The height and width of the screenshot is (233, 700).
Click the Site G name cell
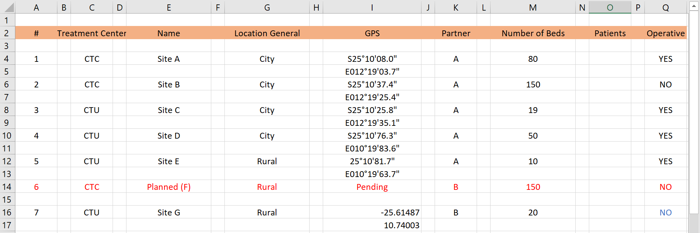[x=169, y=213]
